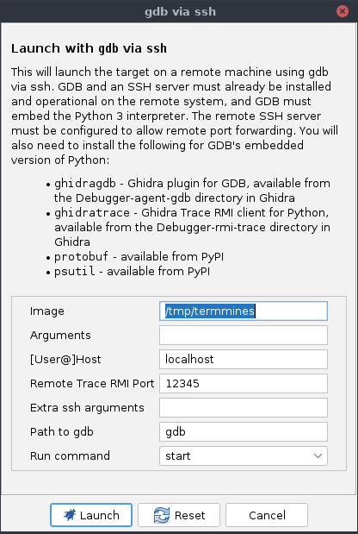Click the psutil bullet text

pyautogui.click(x=132, y=272)
